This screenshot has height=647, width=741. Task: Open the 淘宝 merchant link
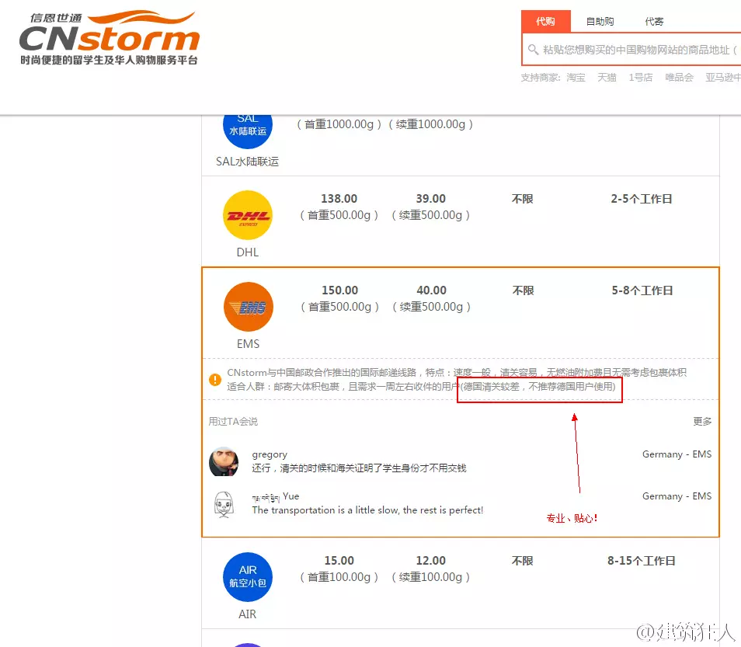coord(576,78)
